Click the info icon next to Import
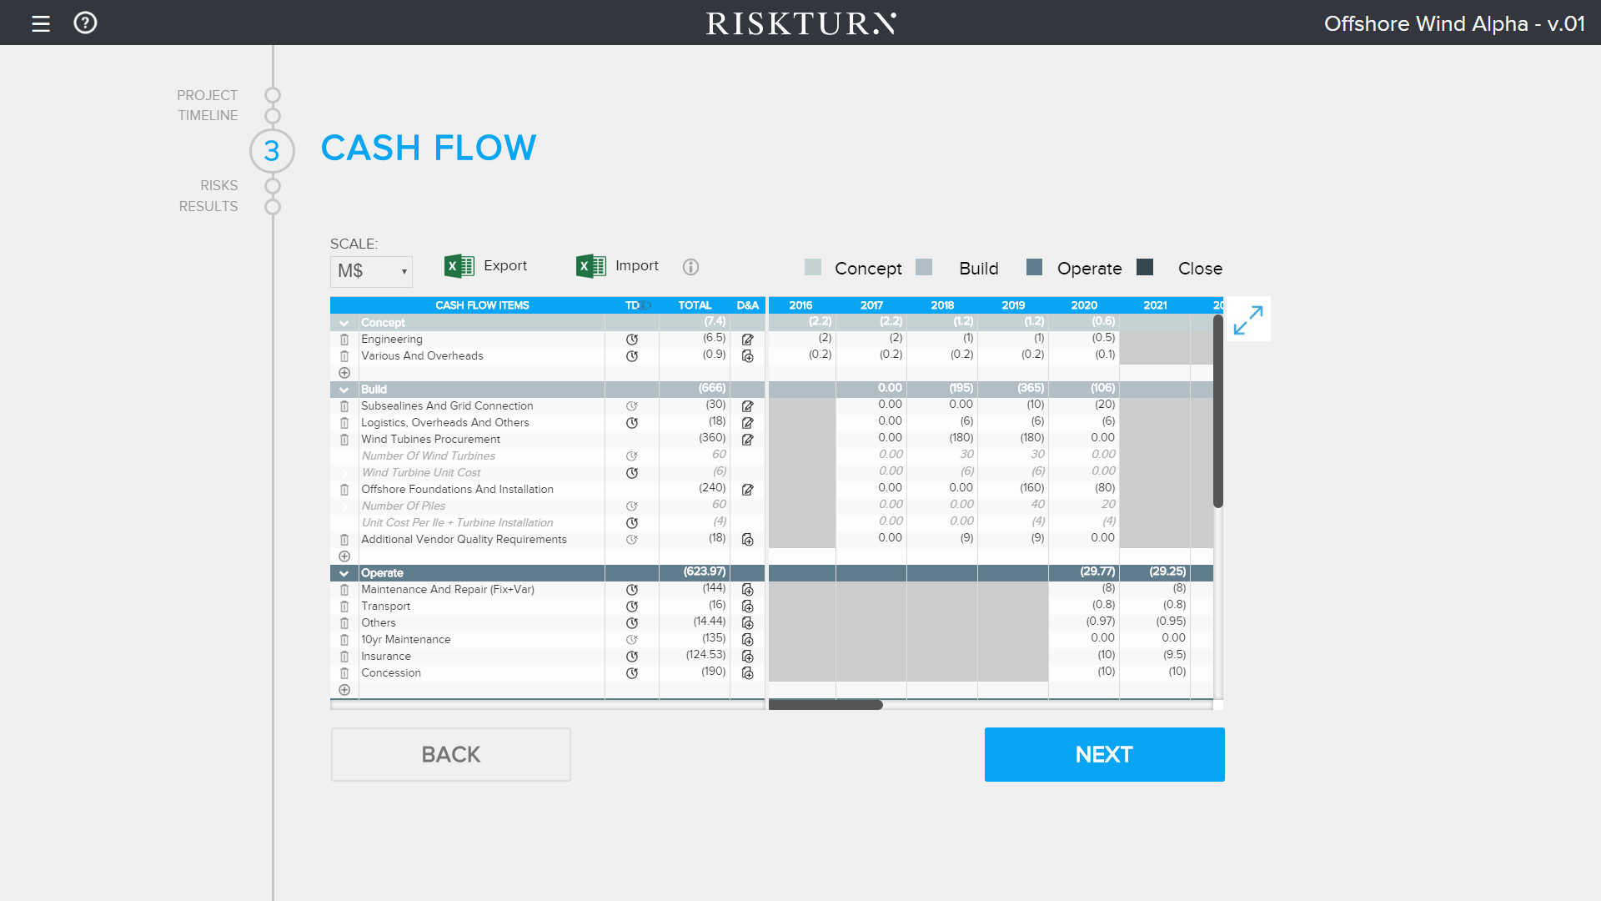The image size is (1601, 901). pyautogui.click(x=690, y=267)
